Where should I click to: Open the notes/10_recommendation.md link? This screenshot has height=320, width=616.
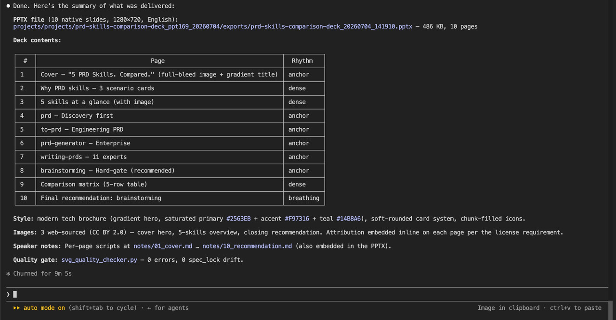(247, 246)
